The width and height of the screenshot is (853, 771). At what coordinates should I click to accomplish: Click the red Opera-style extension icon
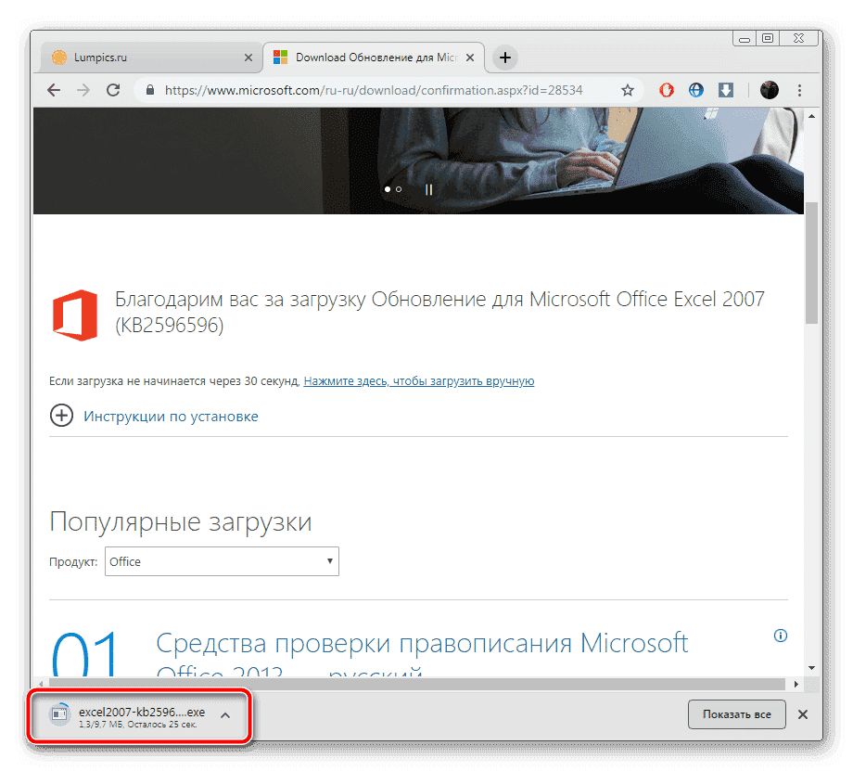[666, 90]
